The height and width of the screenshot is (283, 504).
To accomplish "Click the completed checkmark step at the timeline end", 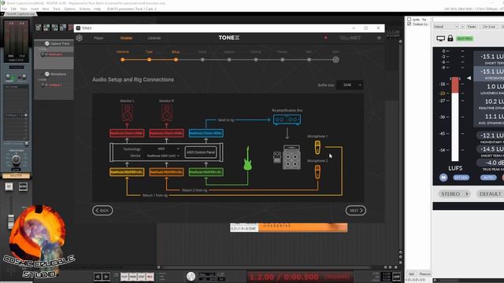I will [x=335, y=60].
